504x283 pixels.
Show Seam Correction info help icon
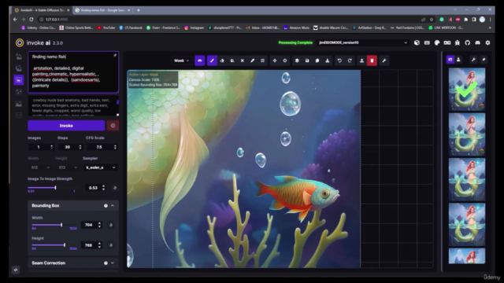pos(106,263)
